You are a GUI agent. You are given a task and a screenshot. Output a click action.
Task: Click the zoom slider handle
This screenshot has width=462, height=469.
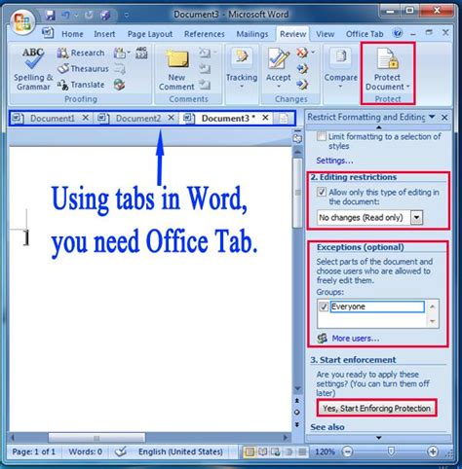point(391,451)
